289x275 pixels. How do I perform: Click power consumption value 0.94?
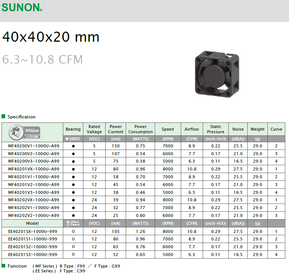141,200
